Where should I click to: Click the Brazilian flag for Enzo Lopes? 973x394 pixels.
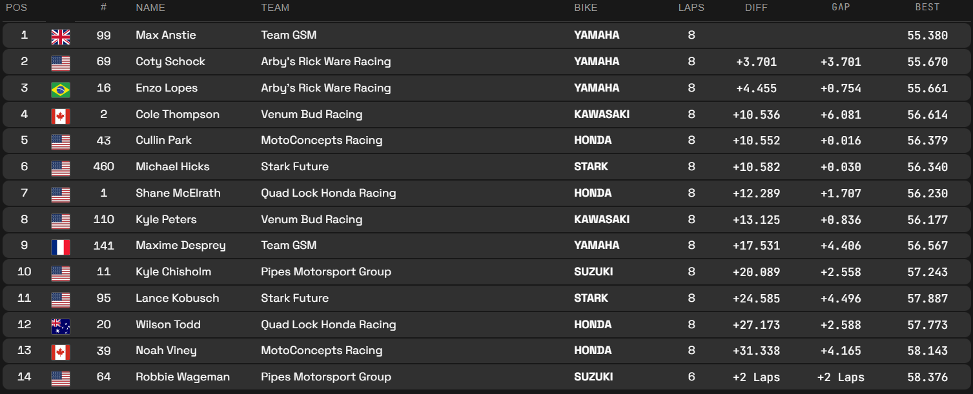(x=61, y=90)
